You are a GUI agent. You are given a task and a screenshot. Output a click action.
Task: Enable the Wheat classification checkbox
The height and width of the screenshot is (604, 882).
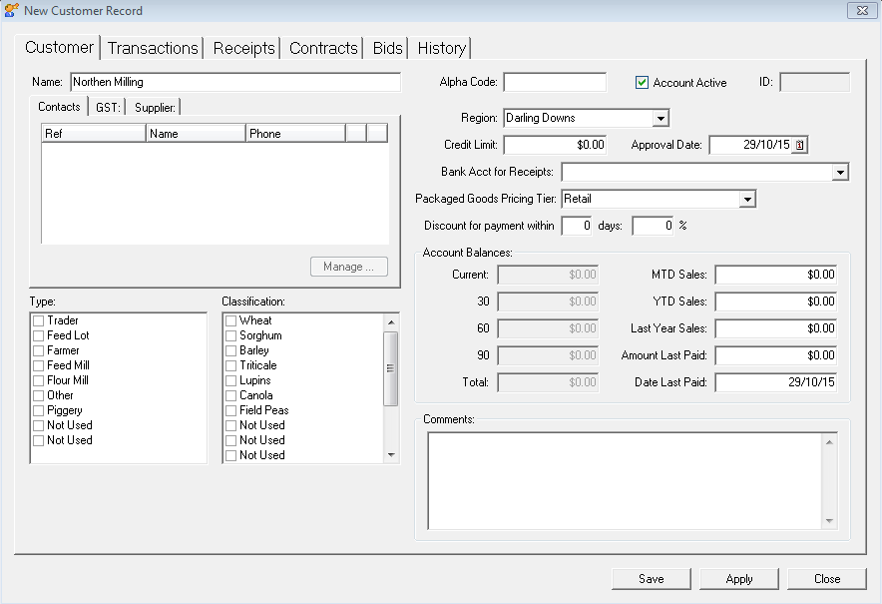[x=231, y=320]
